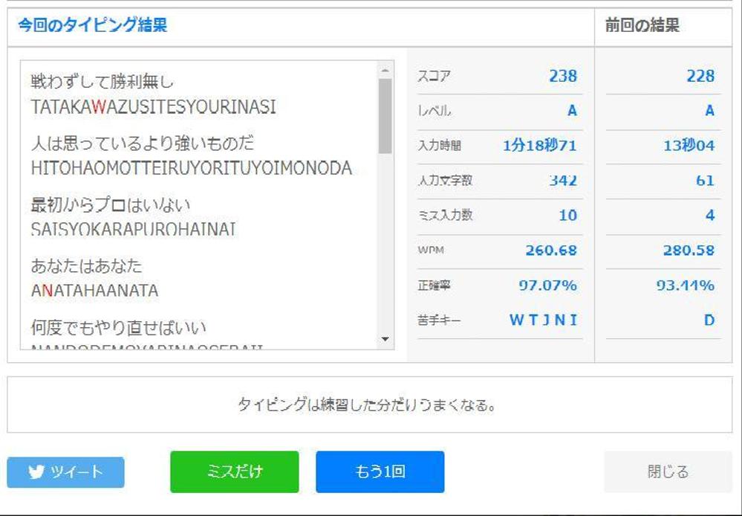Click the current score value 238
Screen dimensions: 742x516
[x=563, y=76]
